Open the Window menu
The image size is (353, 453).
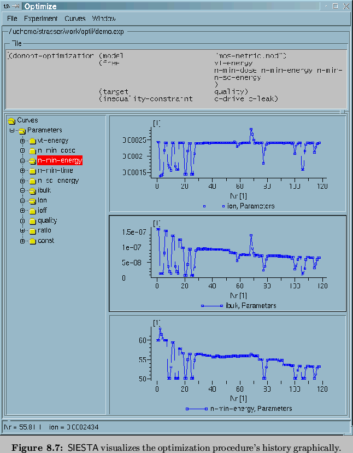104,19
